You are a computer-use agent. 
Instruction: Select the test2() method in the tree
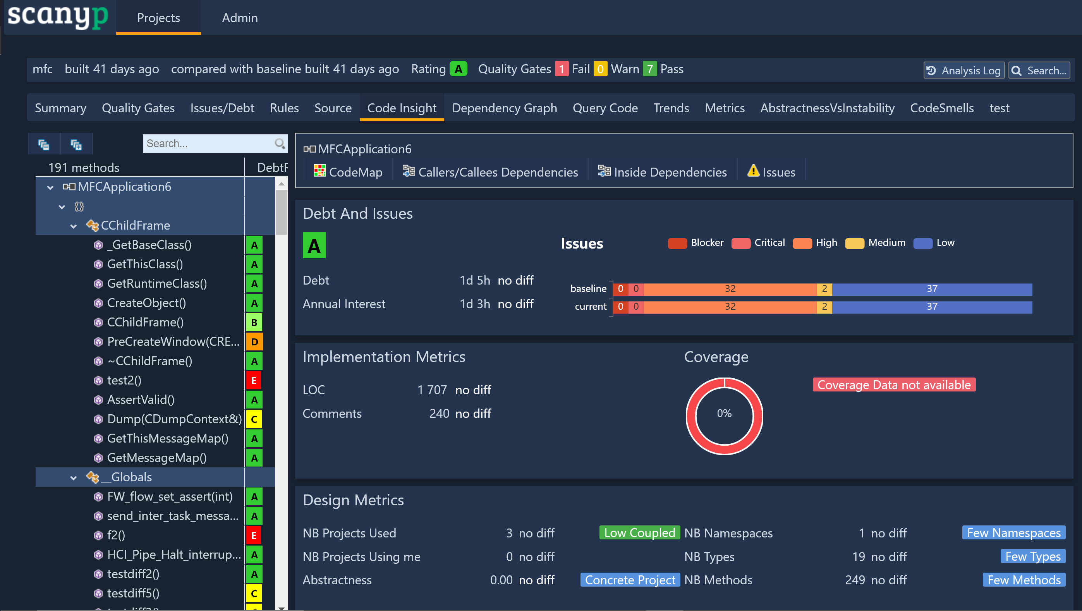pyautogui.click(x=124, y=380)
